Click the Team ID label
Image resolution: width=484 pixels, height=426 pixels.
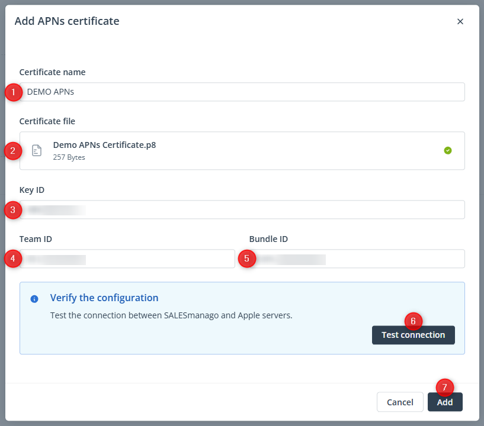click(36, 239)
